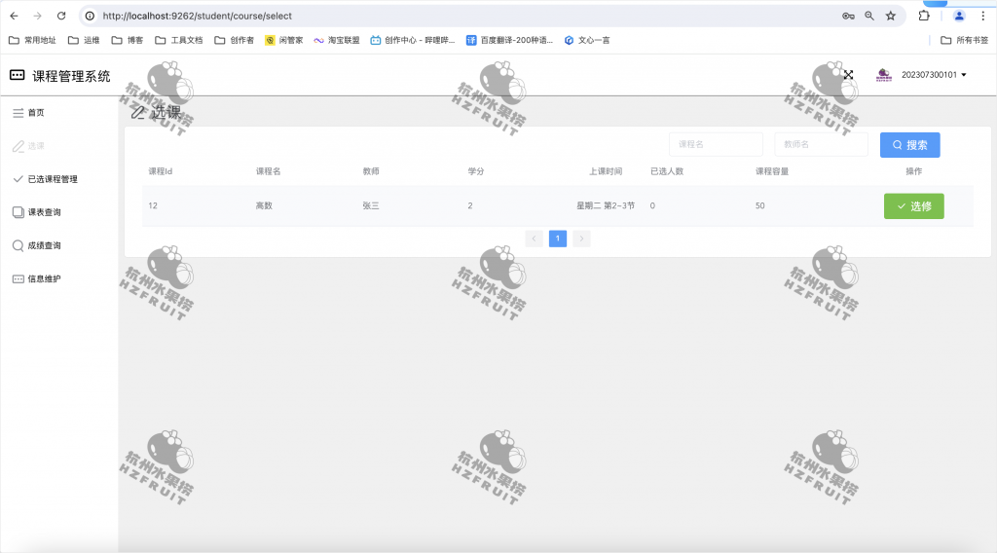Open the 创作者 bookmark folder

pyautogui.click(x=234, y=40)
